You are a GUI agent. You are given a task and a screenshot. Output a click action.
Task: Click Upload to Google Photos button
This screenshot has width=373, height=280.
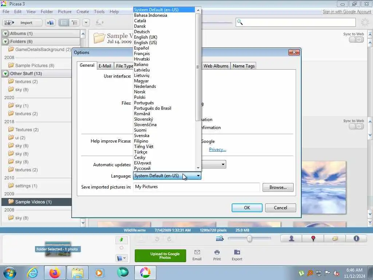[x=160, y=256]
